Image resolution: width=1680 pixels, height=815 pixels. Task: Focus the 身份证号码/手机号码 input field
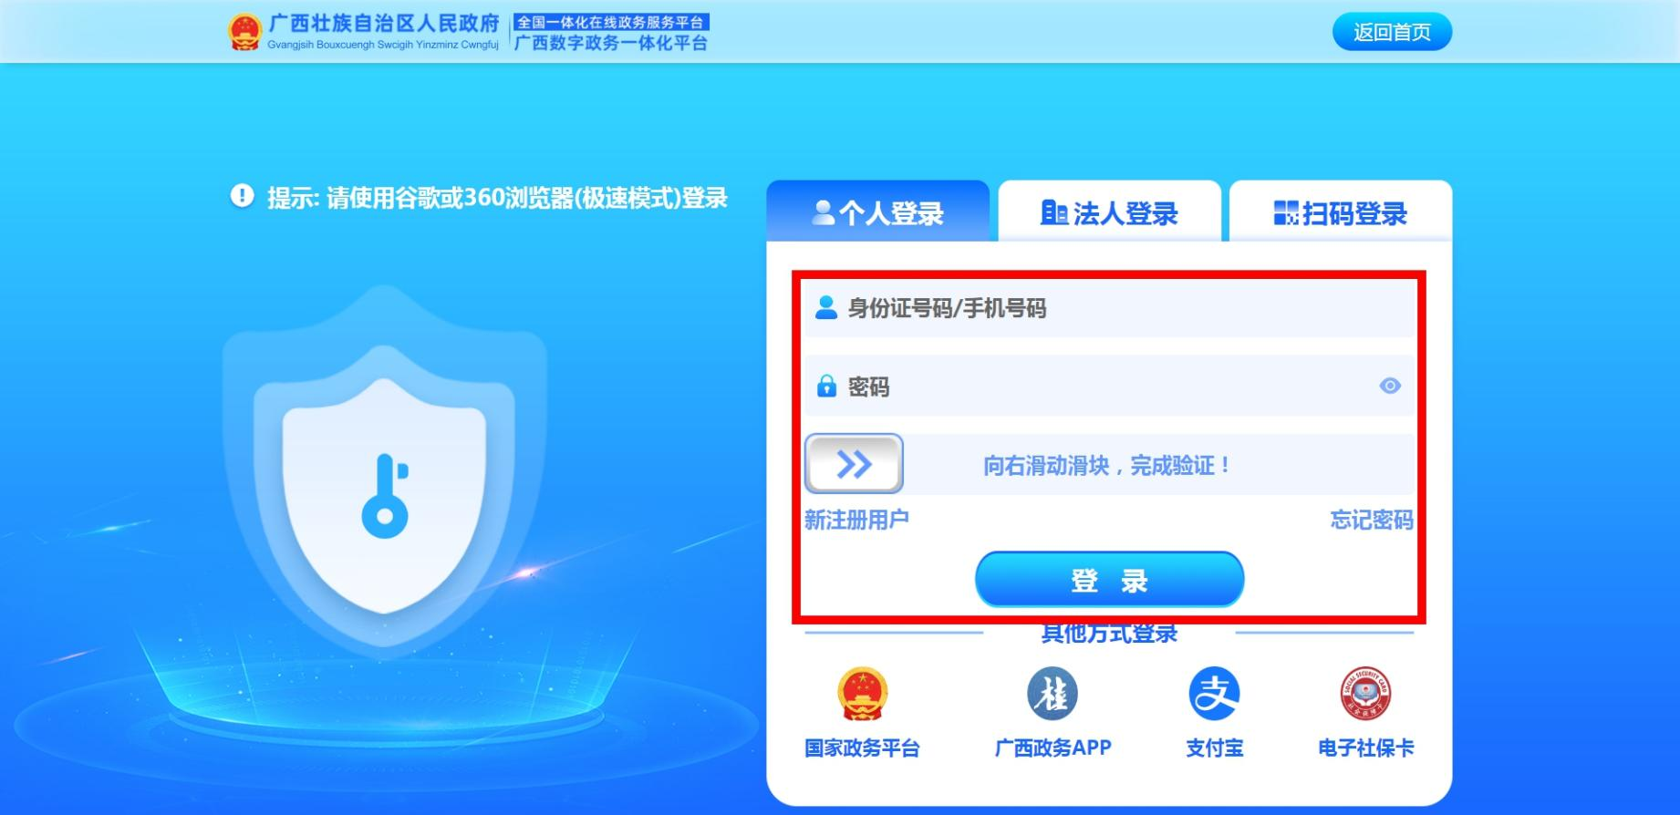coord(1109,308)
